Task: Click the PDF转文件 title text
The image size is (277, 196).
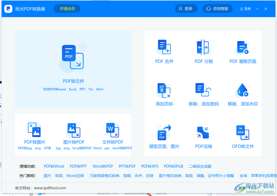Action: click(73, 81)
